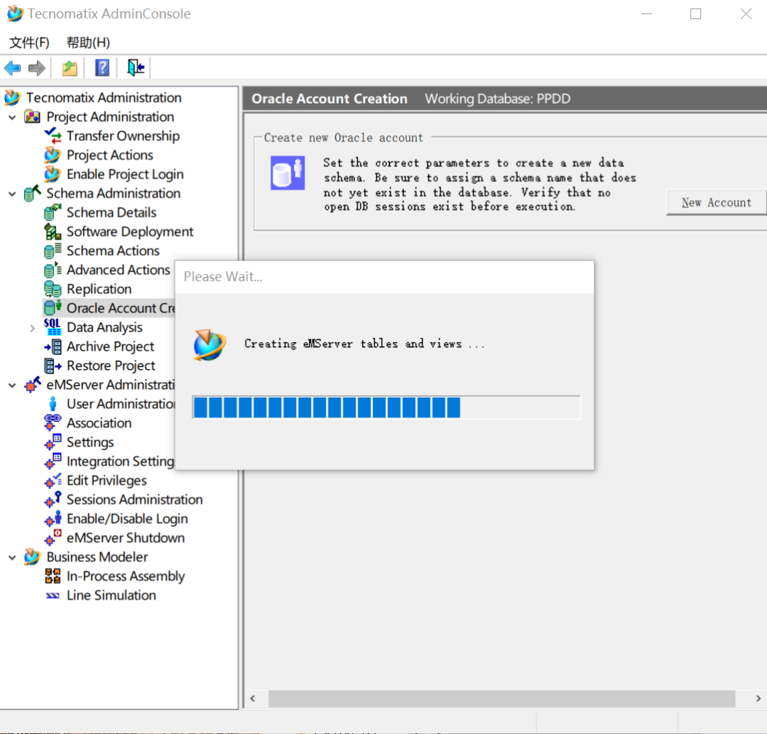This screenshot has width=767, height=734.
Task: Click the Oracle Account Creation tree icon
Action: click(x=53, y=308)
